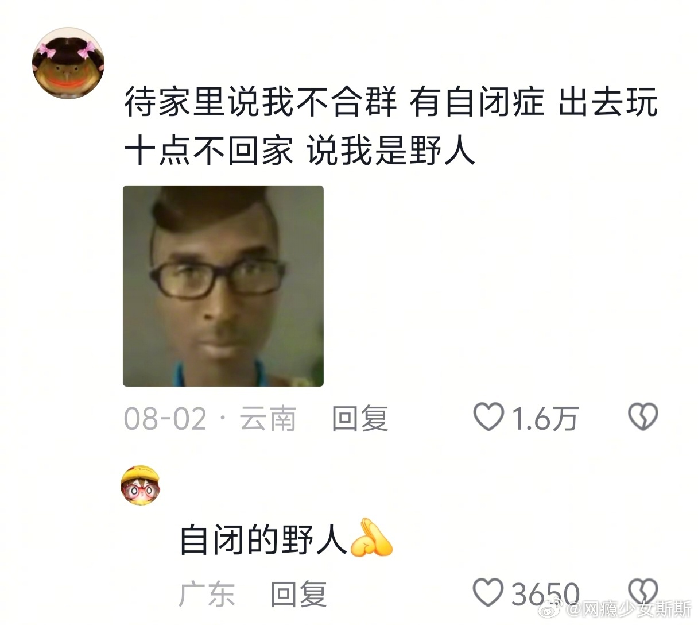This screenshot has height=625, width=698.
Task: Tap the 3650 like count
Action: 545,594
